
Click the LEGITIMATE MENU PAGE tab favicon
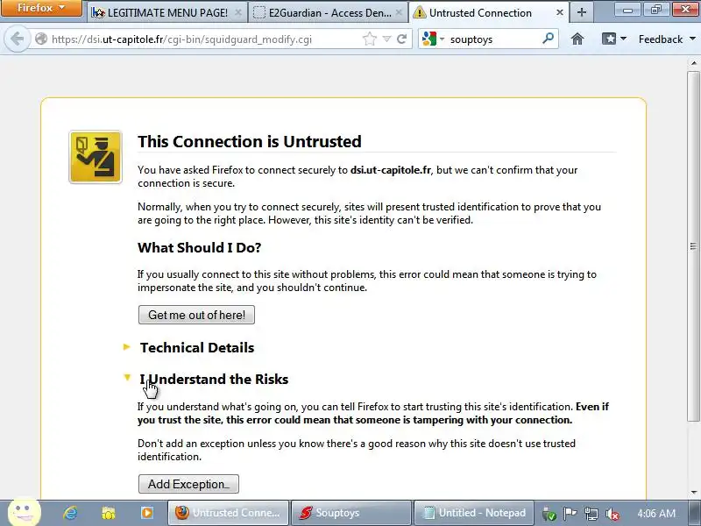pos(98,12)
